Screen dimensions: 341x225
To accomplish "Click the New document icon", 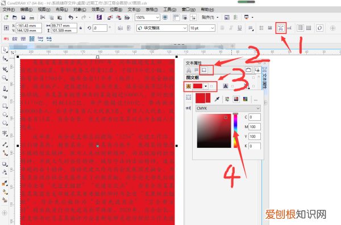I will coord(6,18).
